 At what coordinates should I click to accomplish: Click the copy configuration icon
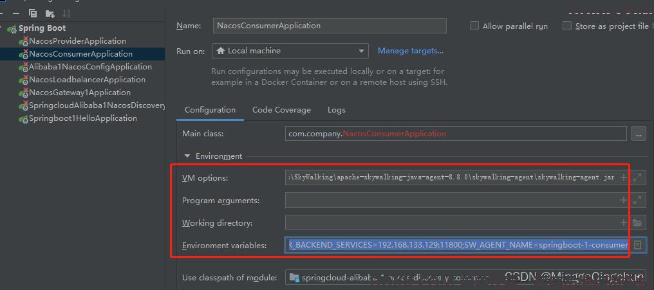(33, 14)
